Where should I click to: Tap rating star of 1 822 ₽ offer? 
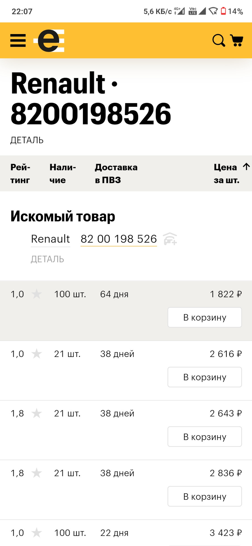36,294
